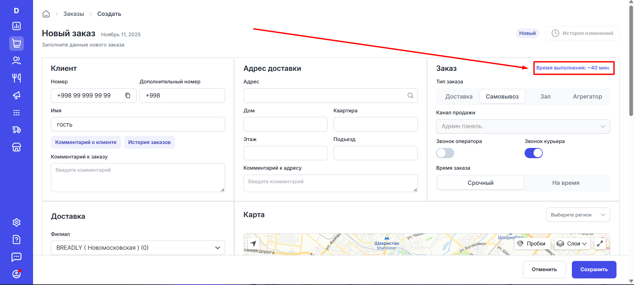
Task: Click the Адрес search input field
Action: pyautogui.click(x=326, y=96)
